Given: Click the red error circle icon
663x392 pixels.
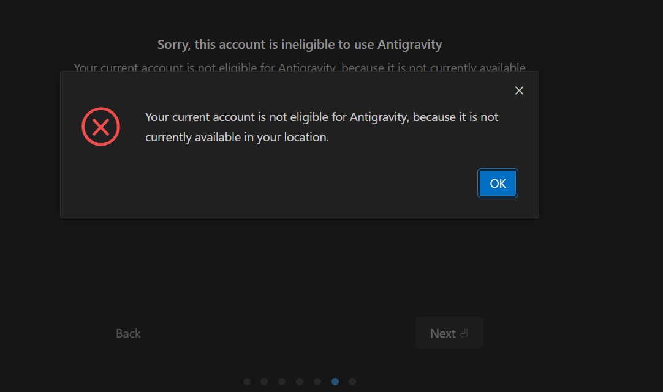Looking at the screenshot, I should (100, 127).
